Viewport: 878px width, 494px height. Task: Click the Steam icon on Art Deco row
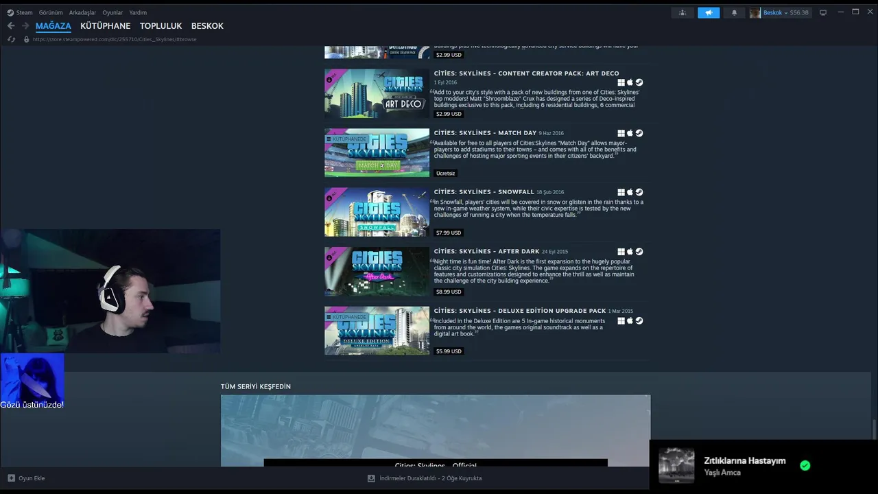pos(639,82)
